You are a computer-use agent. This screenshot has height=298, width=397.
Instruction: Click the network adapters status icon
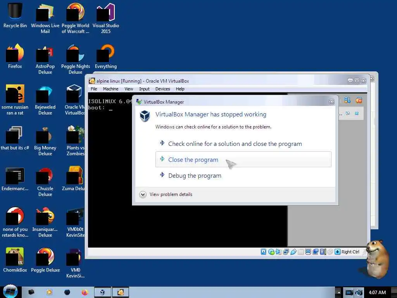tap(286, 251)
